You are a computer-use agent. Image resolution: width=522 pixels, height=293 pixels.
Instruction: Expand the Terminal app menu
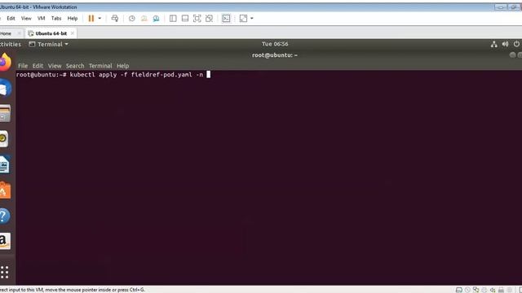(49, 44)
